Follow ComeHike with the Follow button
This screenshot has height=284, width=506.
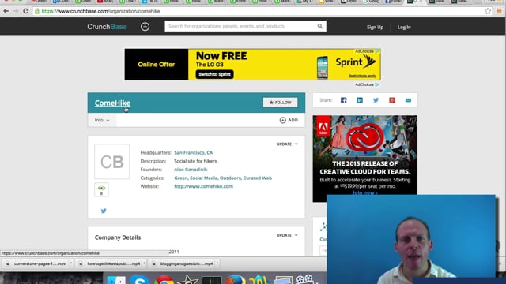tap(280, 103)
